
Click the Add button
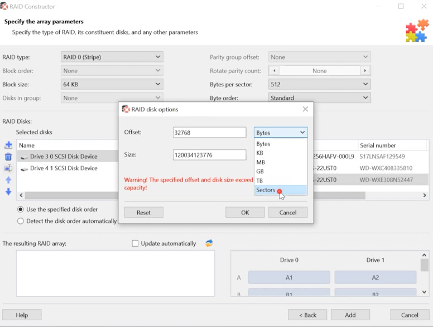(x=350, y=315)
